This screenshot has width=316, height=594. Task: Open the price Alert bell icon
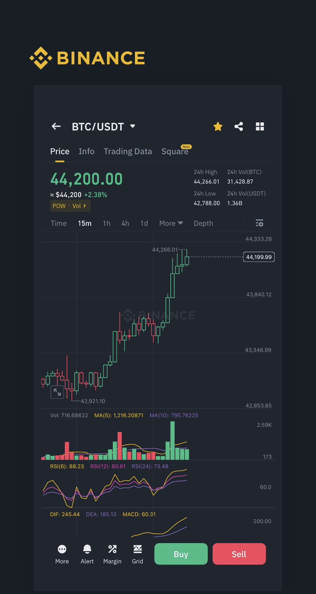click(87, 549)
